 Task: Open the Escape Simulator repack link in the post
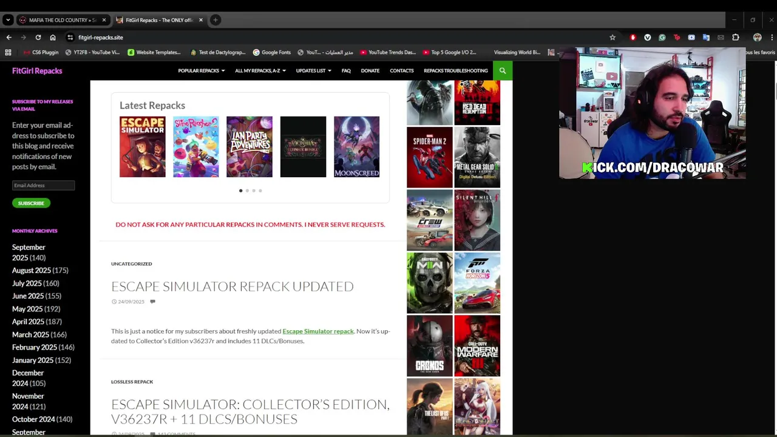click(318, 331)
